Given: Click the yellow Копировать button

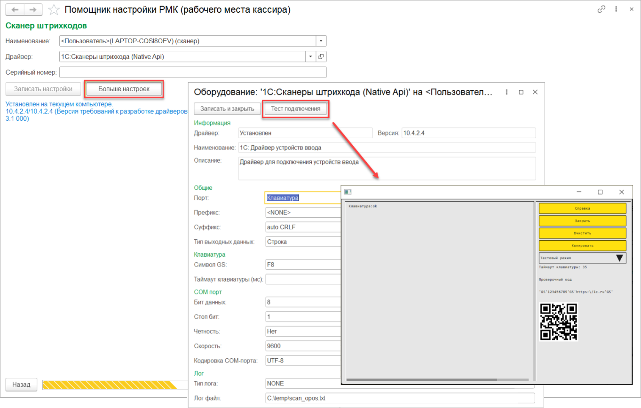Looking at the screenshot, I should point(582,245).
